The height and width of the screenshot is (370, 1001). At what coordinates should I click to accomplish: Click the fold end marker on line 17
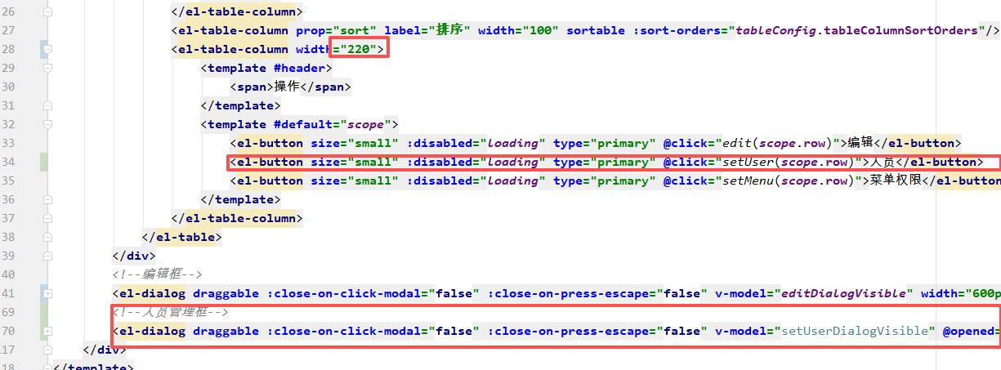pos(47,350)
